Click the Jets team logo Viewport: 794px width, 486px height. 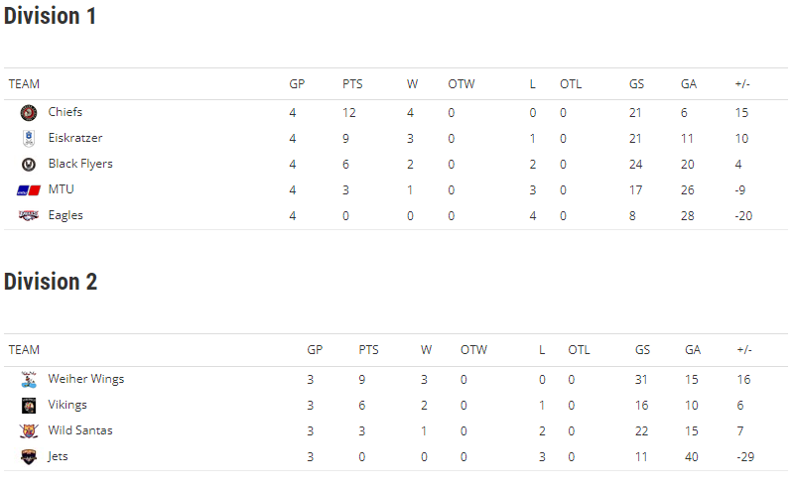[29, 457]
